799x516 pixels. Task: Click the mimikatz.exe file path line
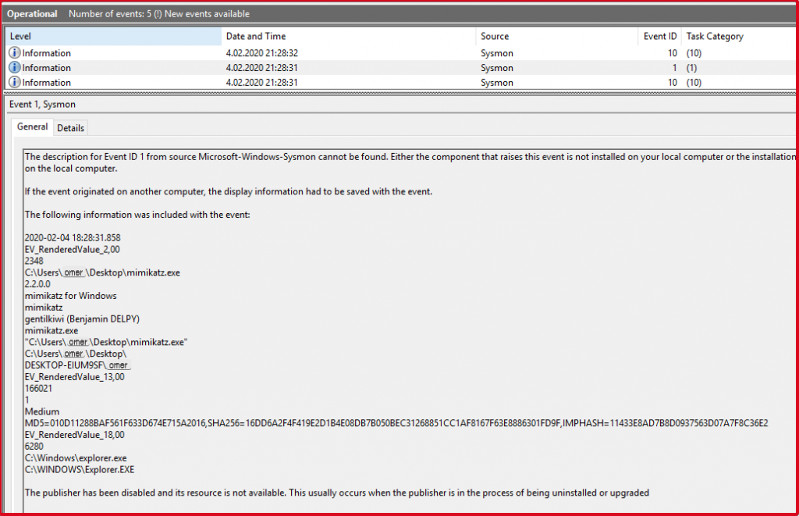click(101, 272)
